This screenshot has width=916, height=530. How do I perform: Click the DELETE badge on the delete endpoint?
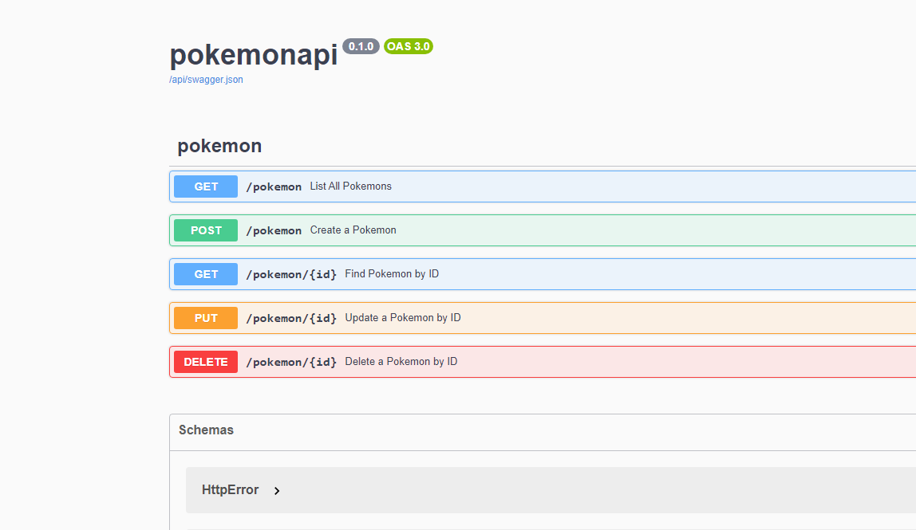click(x=205, y=361)
